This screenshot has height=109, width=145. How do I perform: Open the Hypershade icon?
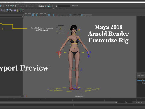click(x=47, y=6)
